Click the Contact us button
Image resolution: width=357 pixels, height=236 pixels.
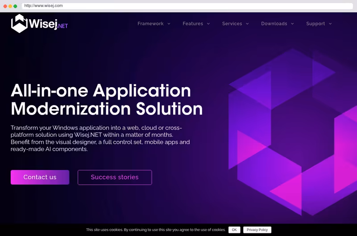click(40, 177)
